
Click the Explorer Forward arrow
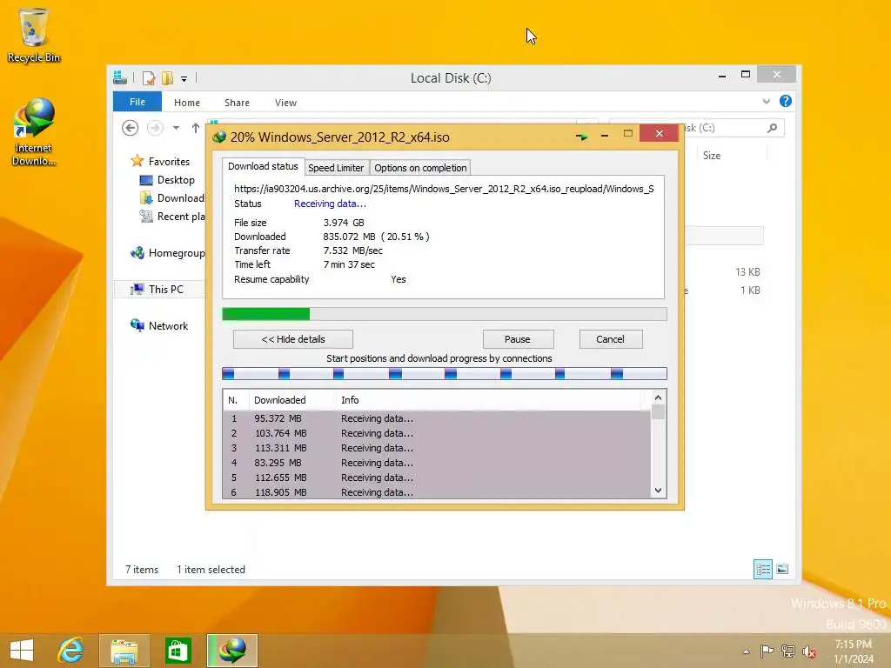pos(155,128)
